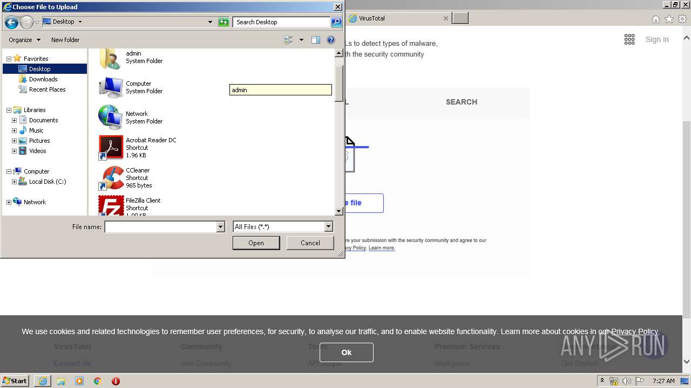Open the Start menu
Viewport: 691px width, 388px height.
(15, 381)
